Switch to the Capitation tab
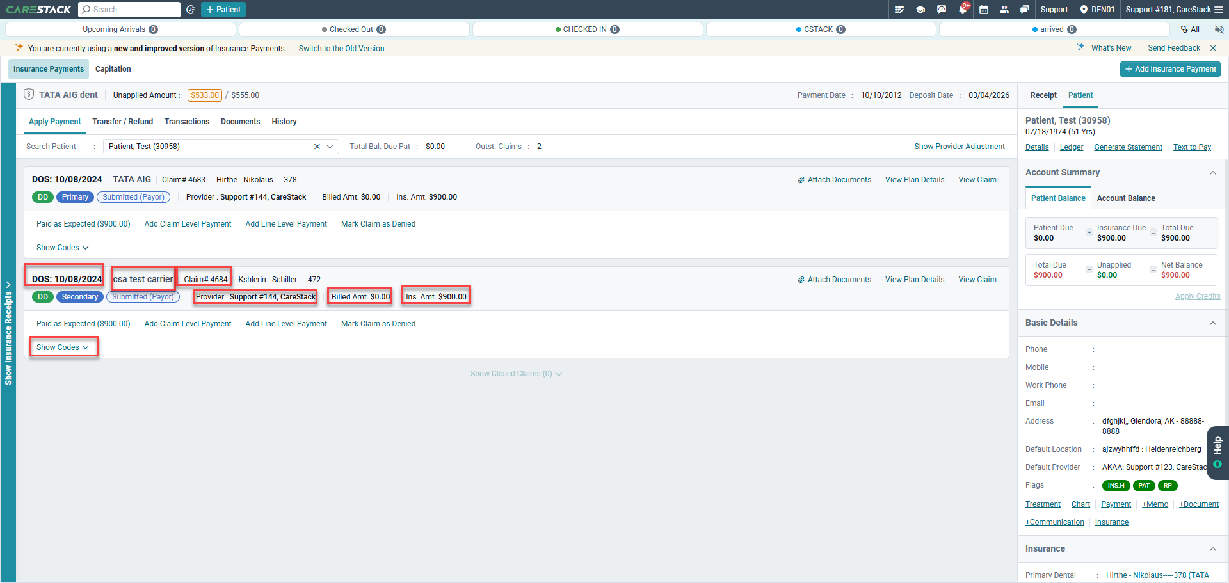Screen dimensions: 1229x583 click(113, 69)
